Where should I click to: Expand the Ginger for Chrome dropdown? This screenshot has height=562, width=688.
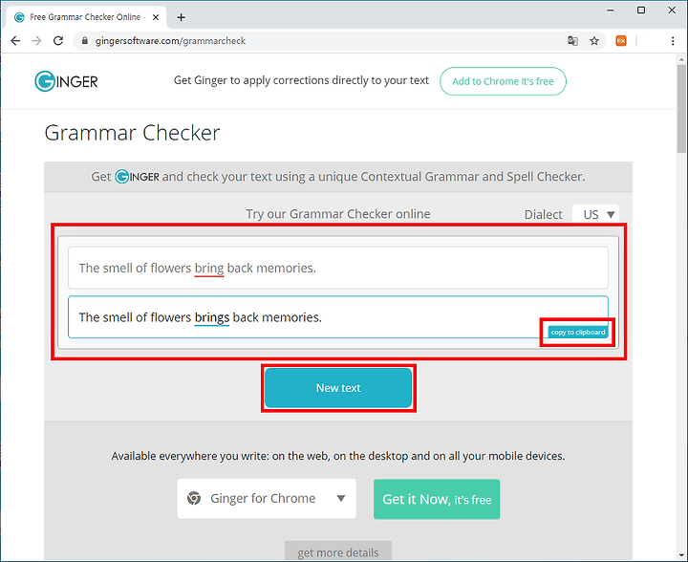point(267,499)
